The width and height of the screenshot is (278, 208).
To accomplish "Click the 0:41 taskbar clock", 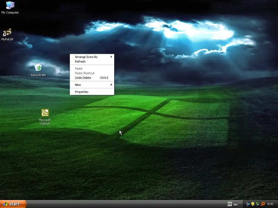I will click(x=270, y=204).
